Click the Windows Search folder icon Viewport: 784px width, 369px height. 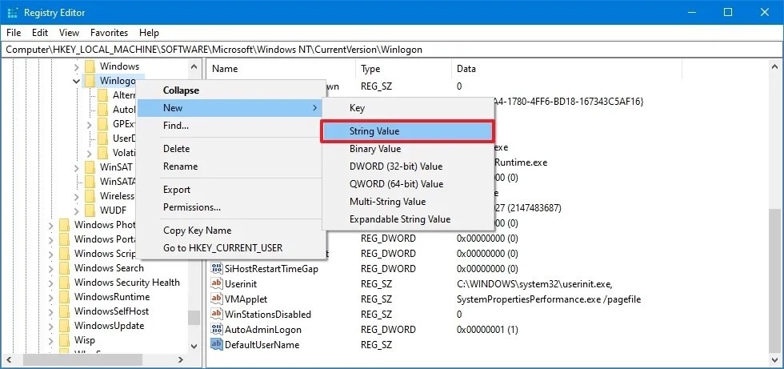[x=65, y=268]
